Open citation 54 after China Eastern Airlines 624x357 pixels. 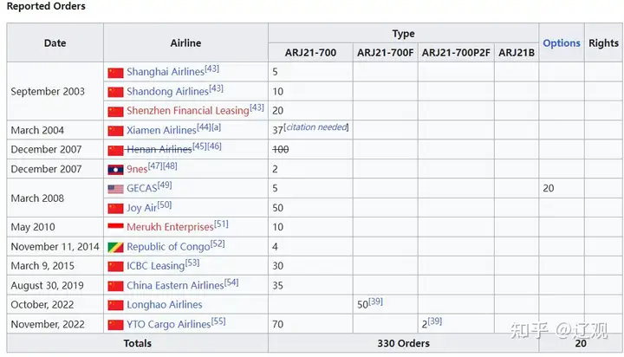click(231, 282)
